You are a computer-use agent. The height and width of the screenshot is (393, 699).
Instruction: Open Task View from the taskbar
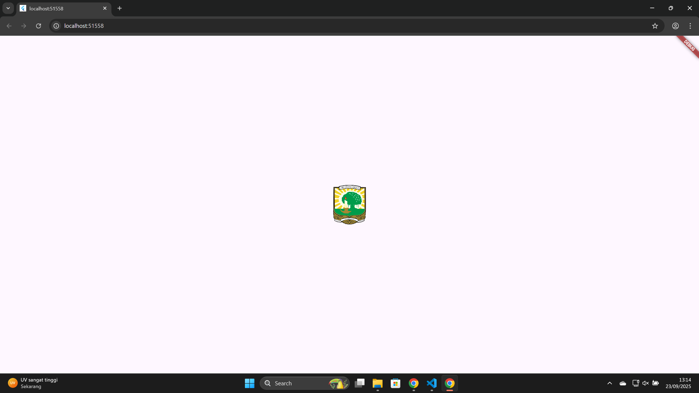pos(359,383)
